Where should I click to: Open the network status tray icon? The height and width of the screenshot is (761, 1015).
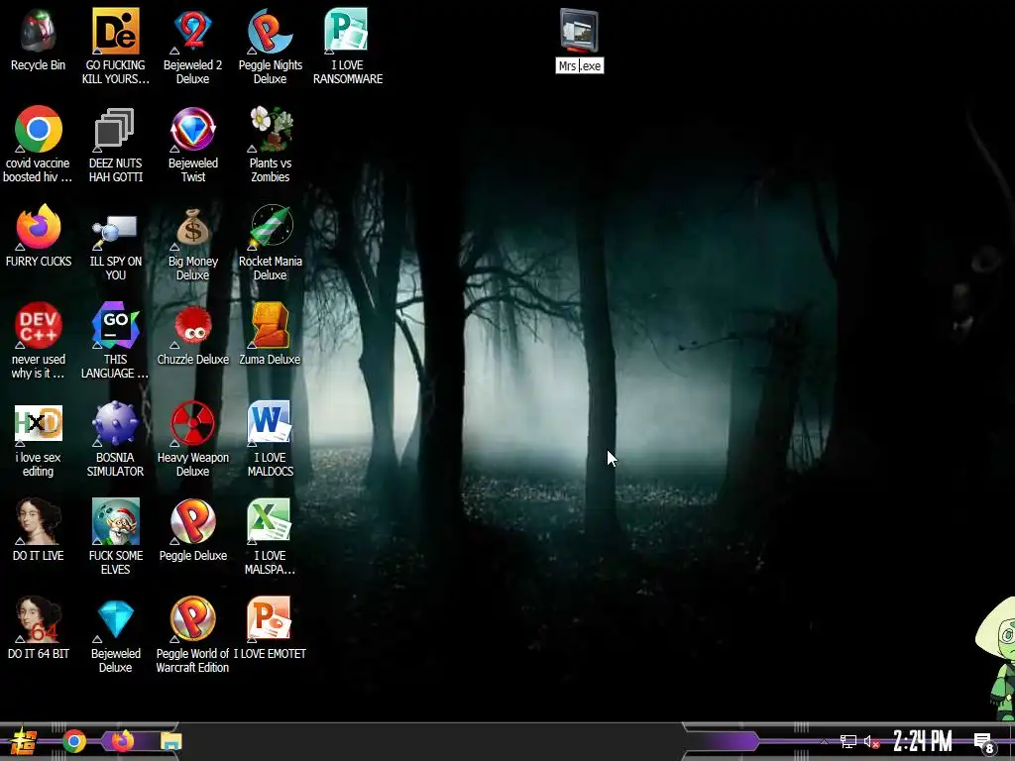(x=848, y=741)
